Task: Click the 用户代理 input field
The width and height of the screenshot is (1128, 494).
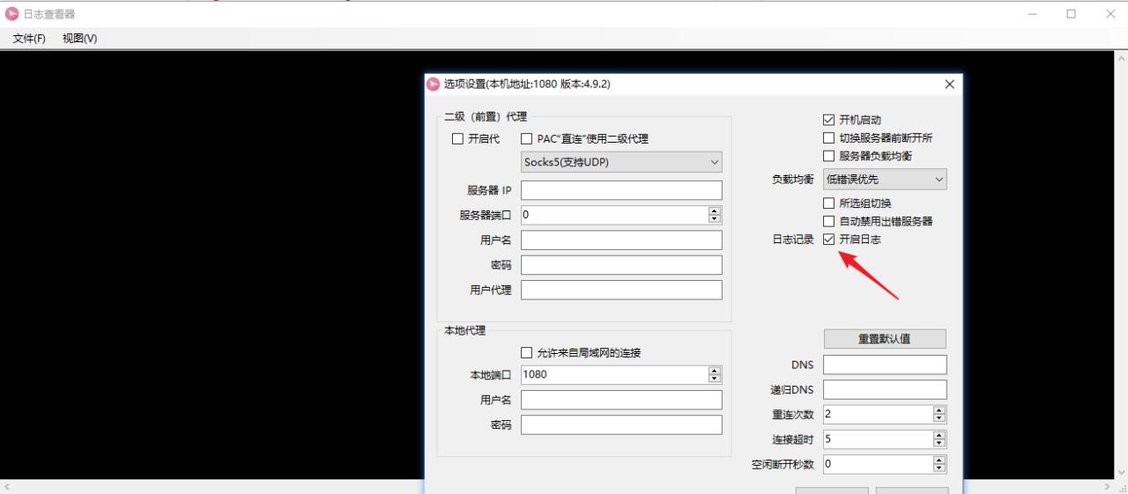Action: [x=621, y=290]
